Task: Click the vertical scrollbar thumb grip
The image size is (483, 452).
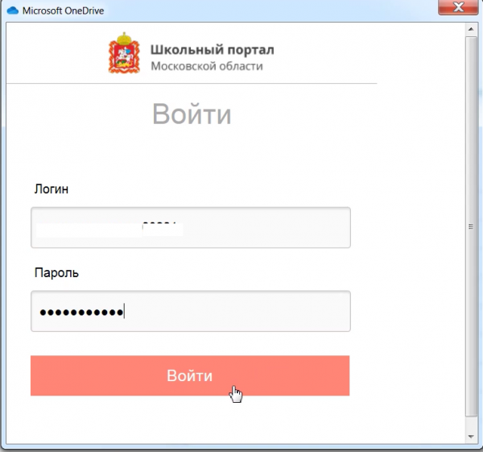Action: click(471, 227)
